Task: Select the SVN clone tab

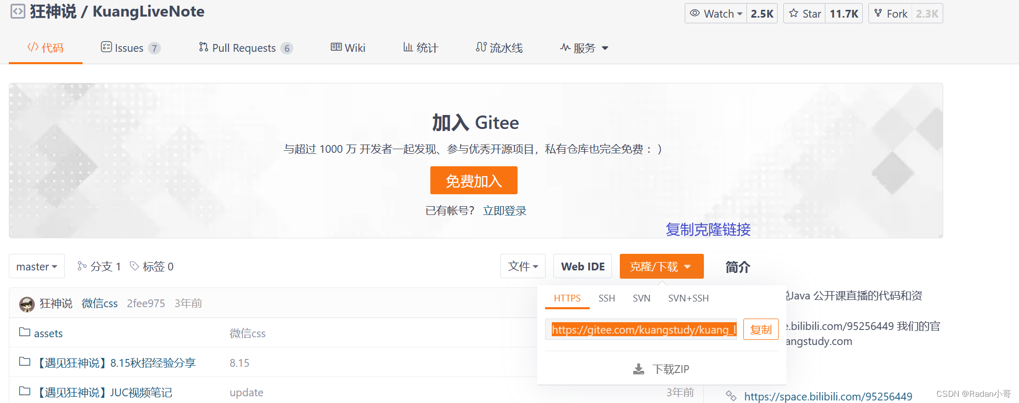Action: [642, 298]
